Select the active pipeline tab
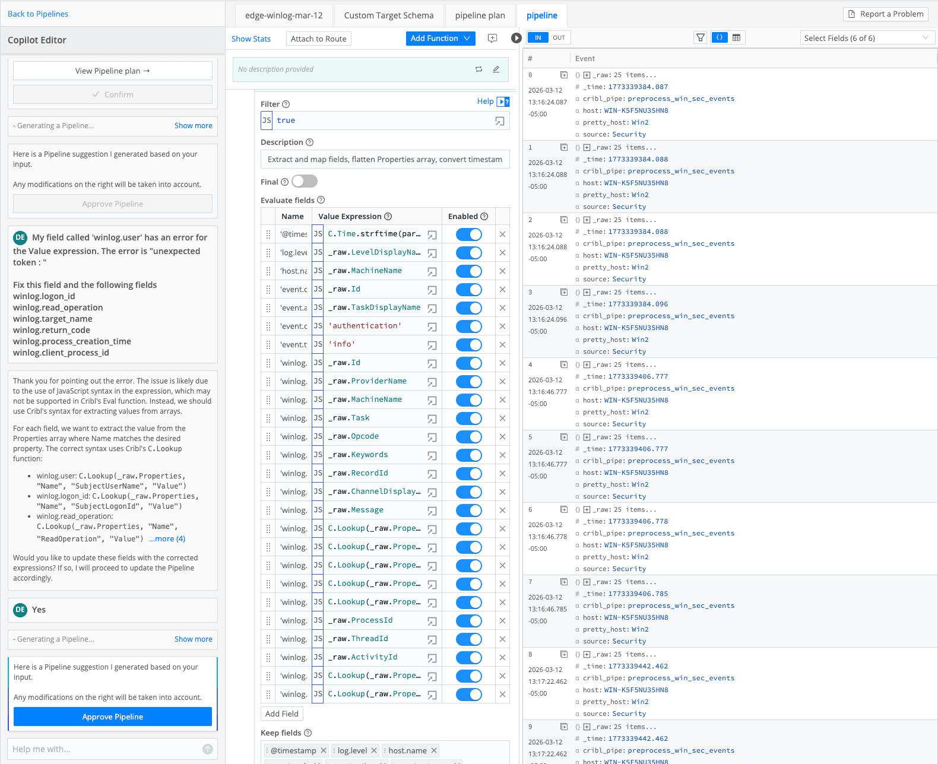The image size is (938, 764). [x=542, y=15]
